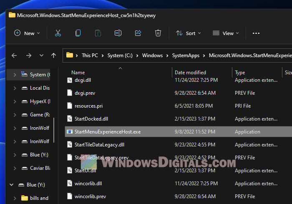Expand the Caviar drive tree node
This screenshot has width=292, height=204.
pos(15,168)
